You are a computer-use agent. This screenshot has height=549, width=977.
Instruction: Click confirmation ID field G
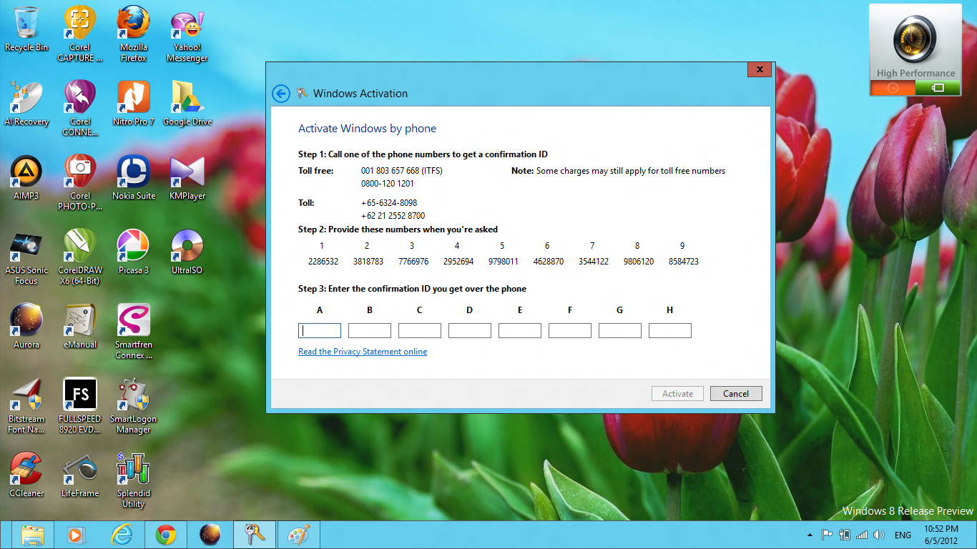(x=620, y=330)
